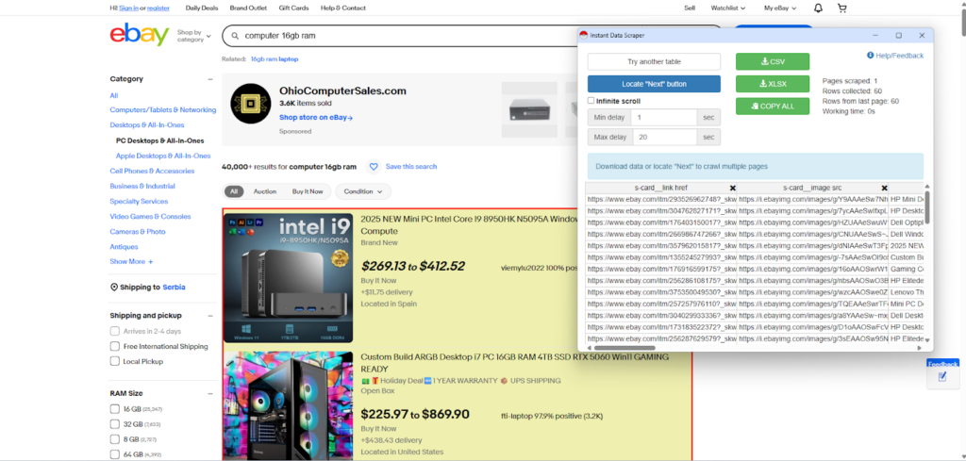Click the COPY ALL button

tap(773, 106)
